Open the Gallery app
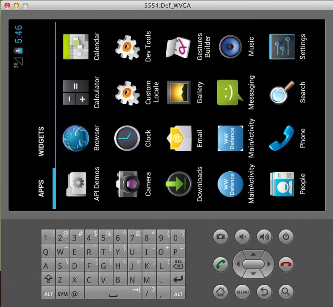 [x=179, y=92]
